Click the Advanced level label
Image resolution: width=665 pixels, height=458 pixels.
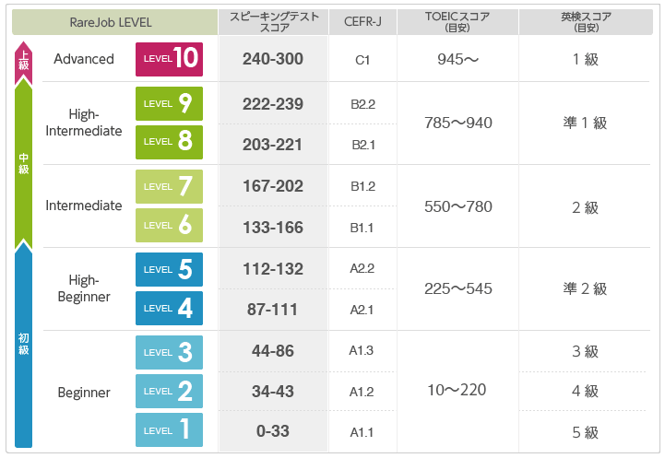[84, 59]
